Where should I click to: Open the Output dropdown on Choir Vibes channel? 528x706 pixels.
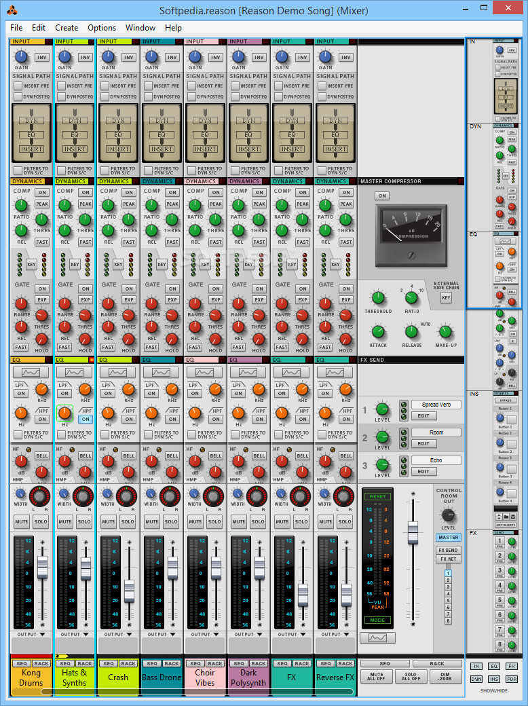pos(205,635)
